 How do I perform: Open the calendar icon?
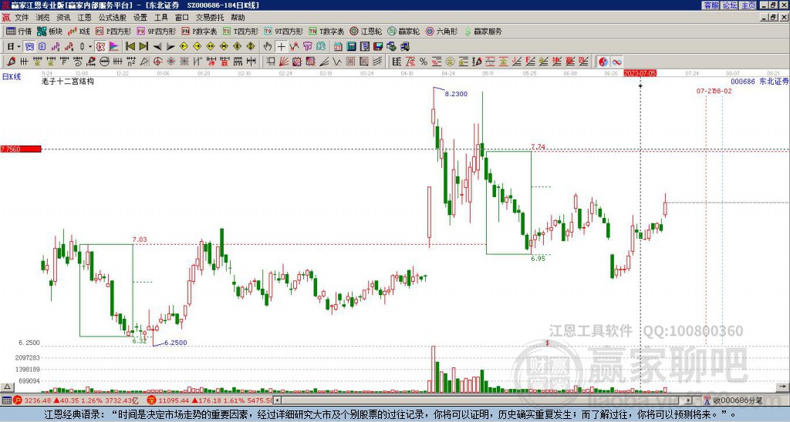pos(338,47)
